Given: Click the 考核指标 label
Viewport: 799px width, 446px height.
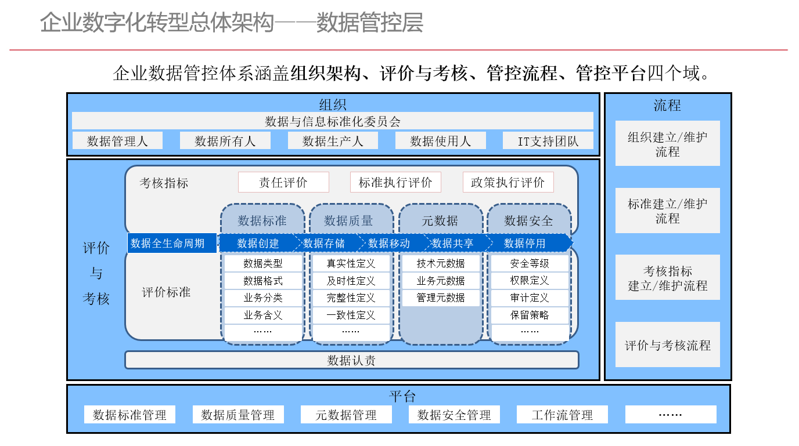Looking at the screenshot, I should [164, 183].
